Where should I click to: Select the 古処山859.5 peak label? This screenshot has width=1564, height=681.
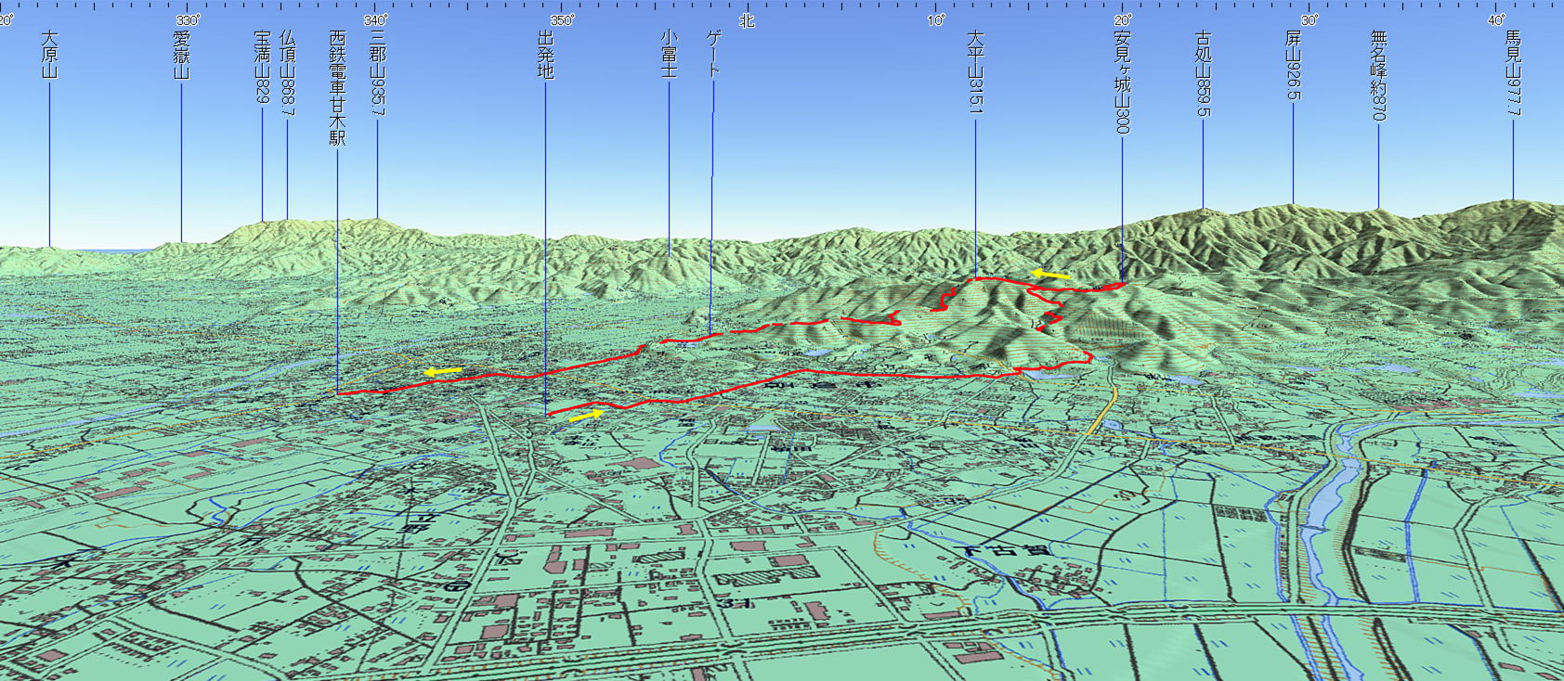1204,74
